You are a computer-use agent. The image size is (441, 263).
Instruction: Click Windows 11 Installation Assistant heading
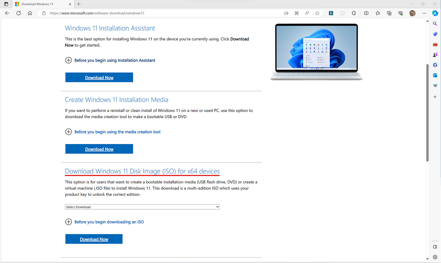[x=110, y=28]
